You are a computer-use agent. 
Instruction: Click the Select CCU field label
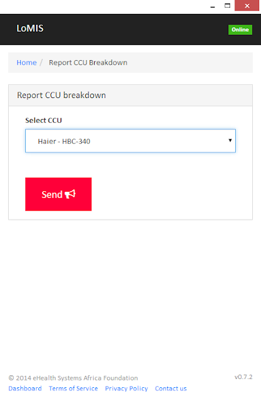tap(43, 120)
